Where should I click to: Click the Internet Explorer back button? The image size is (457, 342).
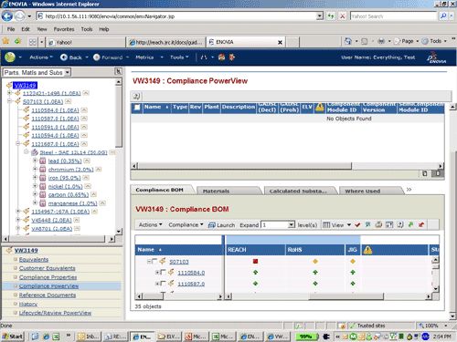tap(7, 16)
